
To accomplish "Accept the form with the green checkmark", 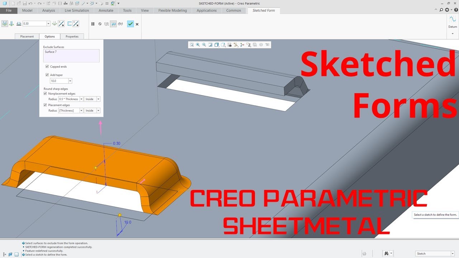I will point(130,24).
